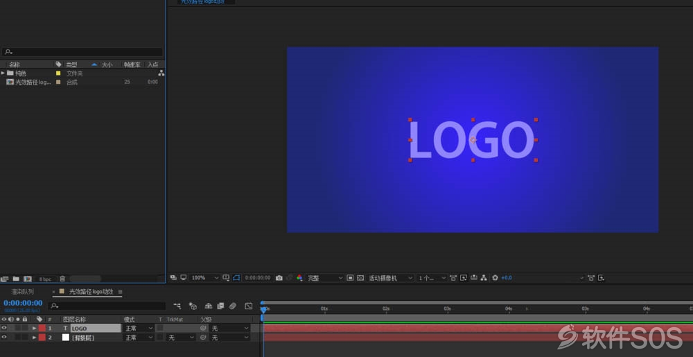The image size is (693, 357).
Task: Open blend mode 正常 dropdown for LOGO layer
Action: point(139,329)
